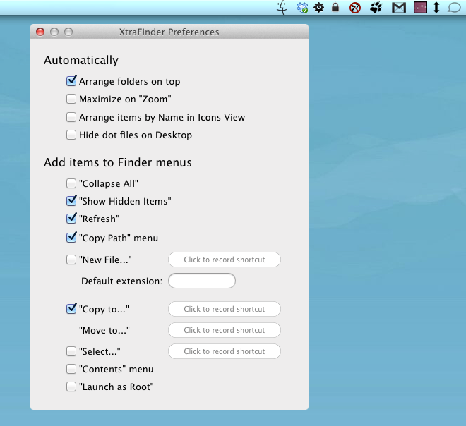The width and height of the screenshot is (466, 426).
Task: Click the black gear menu bar icon
Action: [x=318, y=8]
